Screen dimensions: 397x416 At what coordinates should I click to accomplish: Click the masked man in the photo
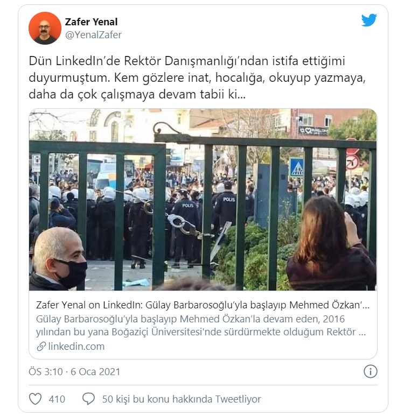pyautogui.click(x=59, y=258)
